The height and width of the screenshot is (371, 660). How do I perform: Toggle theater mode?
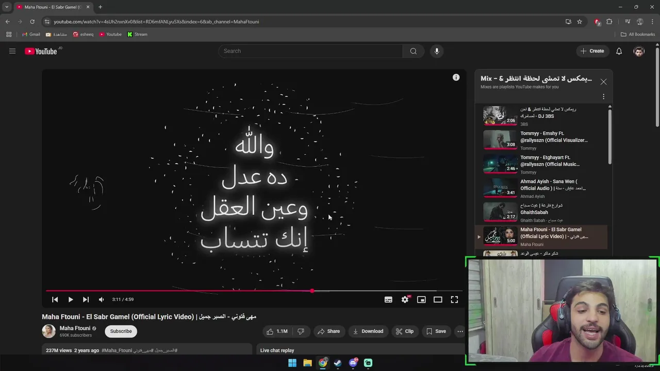(x=438, y=299)
